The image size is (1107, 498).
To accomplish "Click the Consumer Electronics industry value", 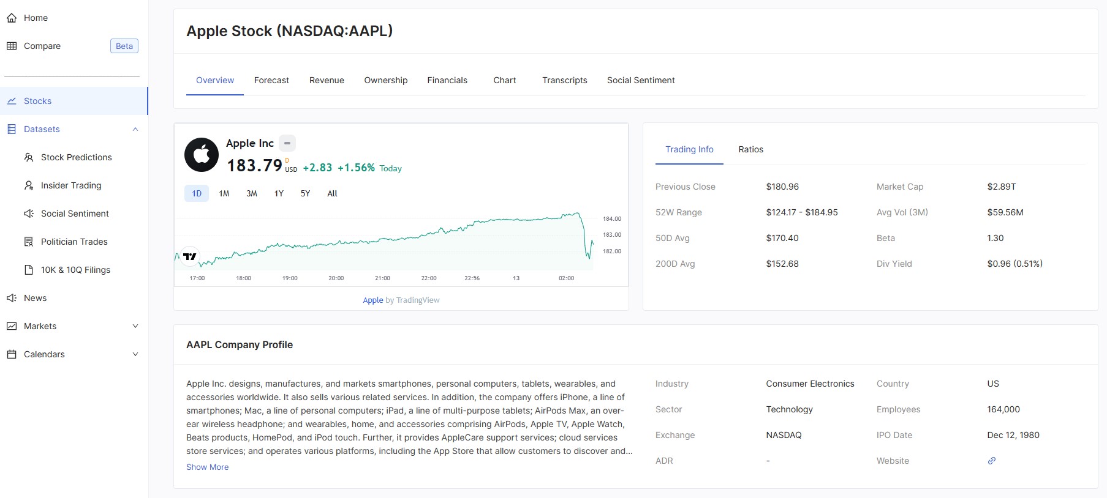I will click(x=810, y=384).
